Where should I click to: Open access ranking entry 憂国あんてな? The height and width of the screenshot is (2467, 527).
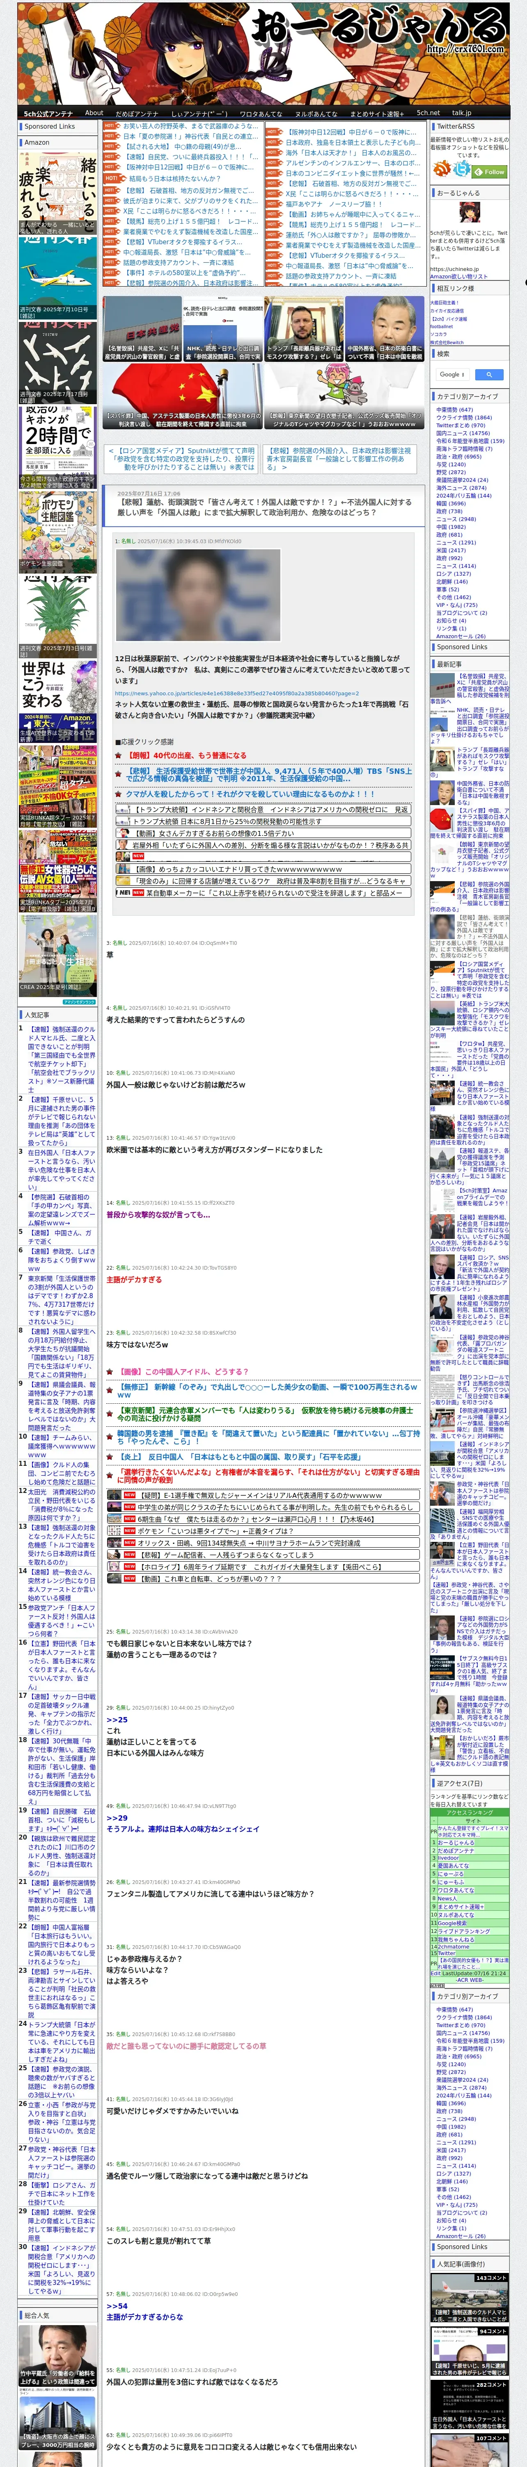pyautogui.click(x=454, y=1865)
